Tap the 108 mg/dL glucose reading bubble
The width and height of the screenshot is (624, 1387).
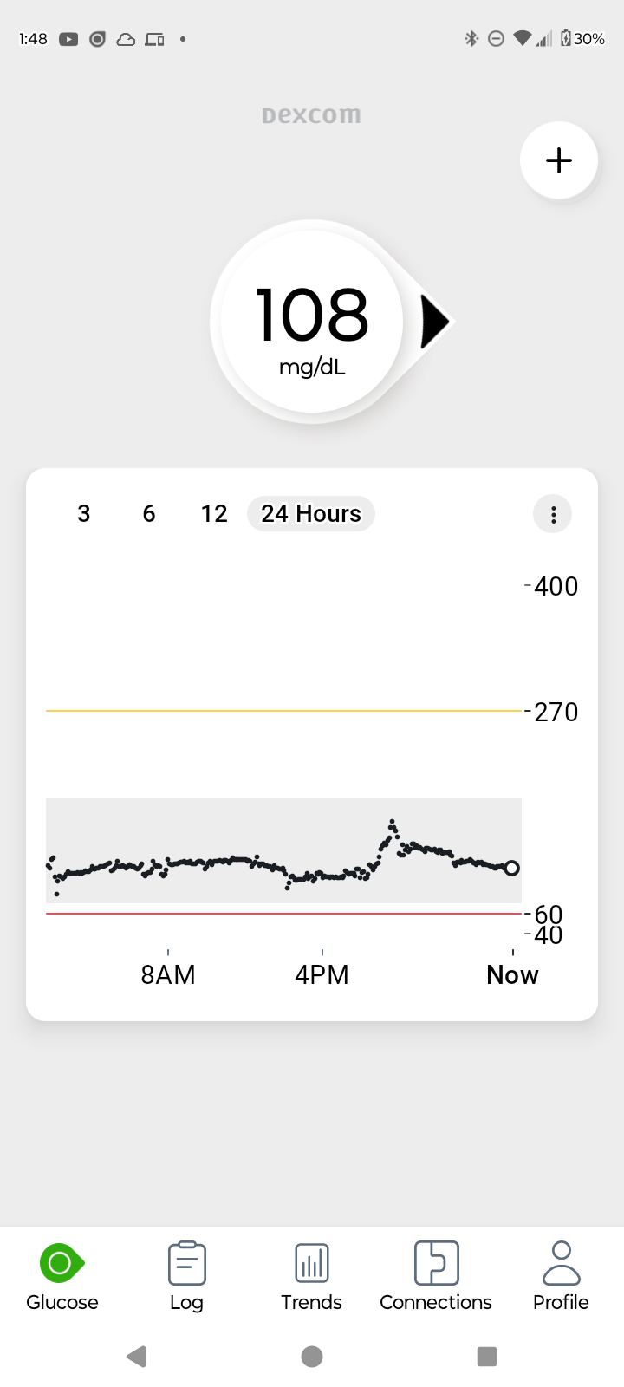tap(312, 322)
